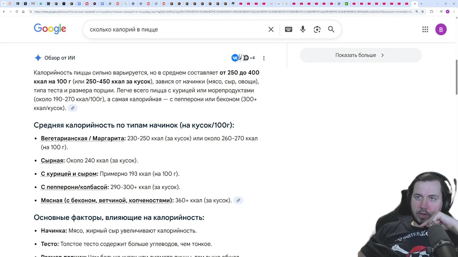This screenshot has width=458, height=257.
Task: Click the Обзор от ИИ heading
Action: point(60,58)
